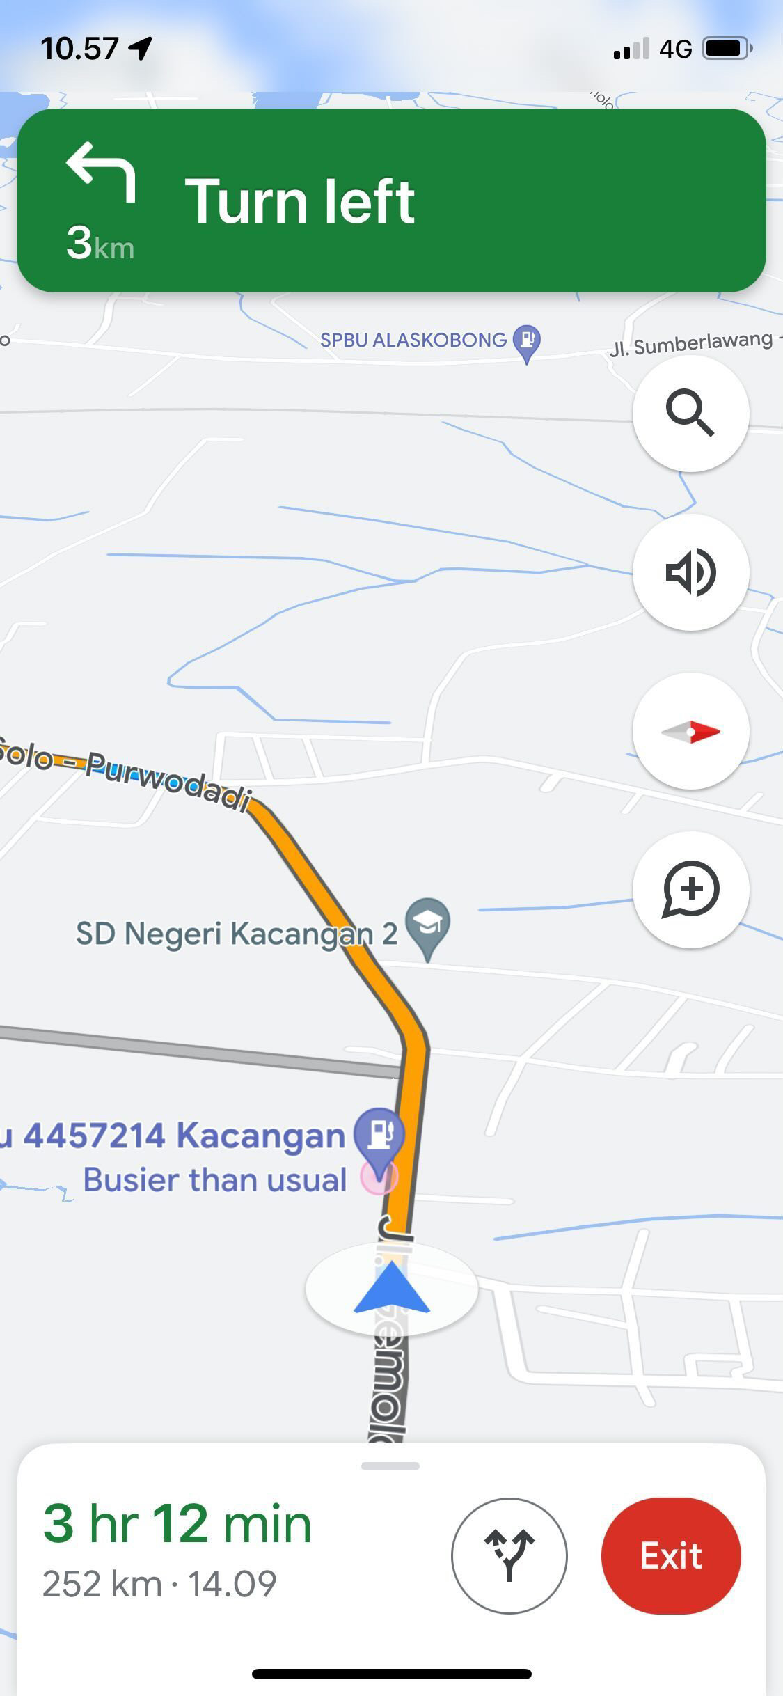Image resolution: width=783 pixels, height=1696 pixels.
Task: Tap the search magnifier button
Action: coord(690,414)
